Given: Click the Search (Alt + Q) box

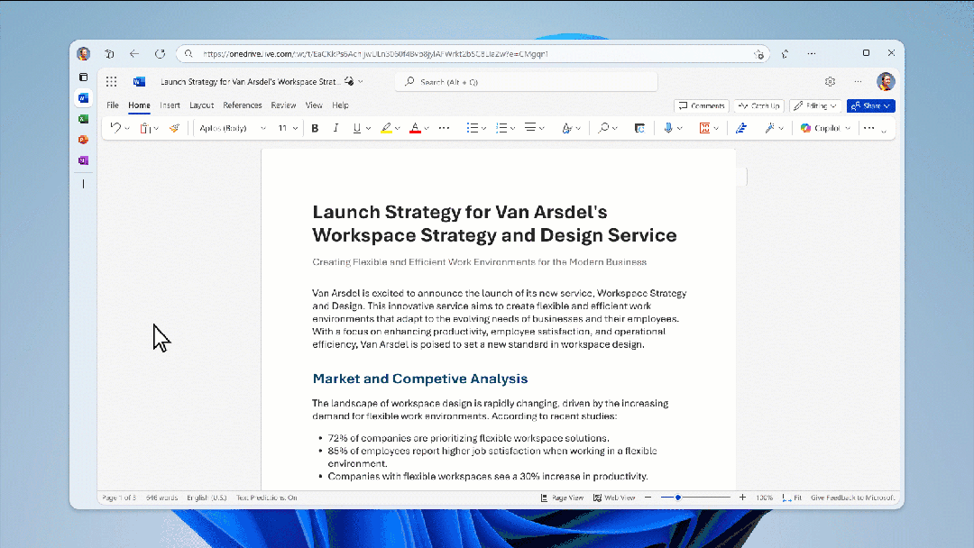Looking at the screenshot, I should [x=526, y=82].
